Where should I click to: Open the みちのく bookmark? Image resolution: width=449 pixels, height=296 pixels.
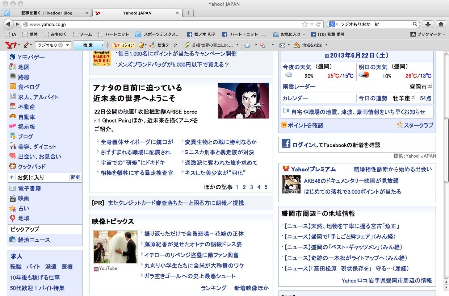(55, 34)
